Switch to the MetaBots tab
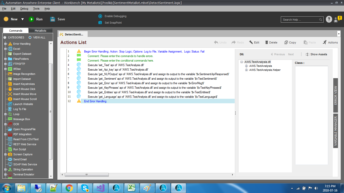 point(41,31)
